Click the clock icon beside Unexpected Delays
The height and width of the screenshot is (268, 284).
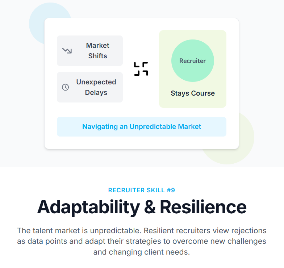point(65,87)
